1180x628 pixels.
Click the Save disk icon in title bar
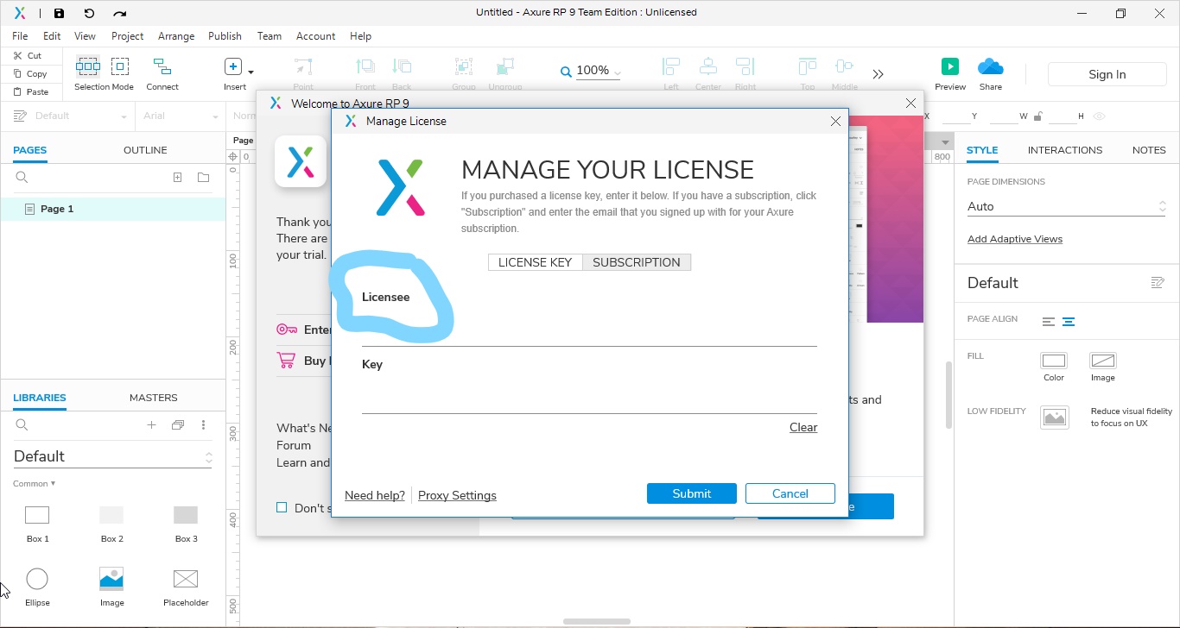click(59, 13)
